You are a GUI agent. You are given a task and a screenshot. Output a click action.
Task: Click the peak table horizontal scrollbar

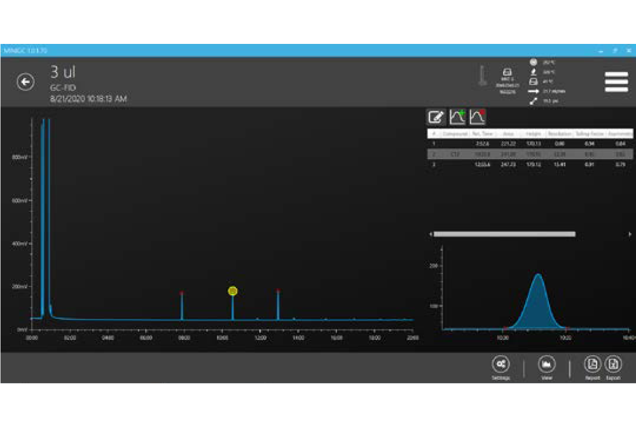coord(504,234)
